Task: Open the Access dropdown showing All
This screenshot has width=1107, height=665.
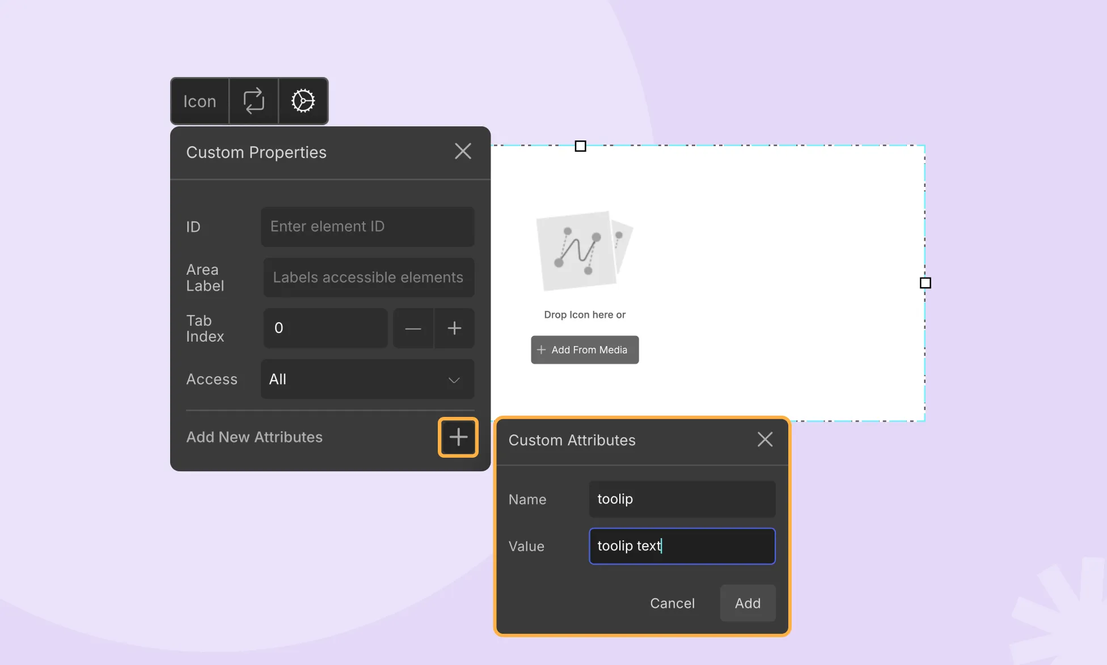Action: (x=367, y=379)
